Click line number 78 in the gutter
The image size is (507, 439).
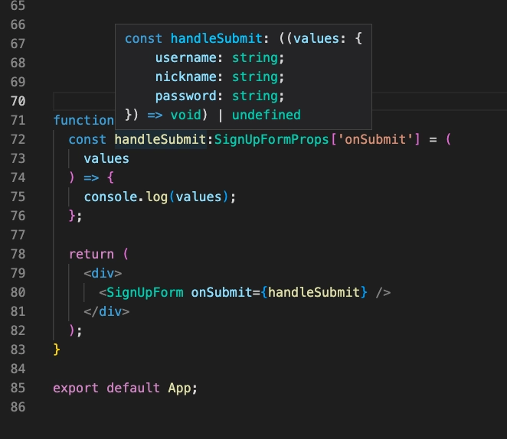point(18,254)
